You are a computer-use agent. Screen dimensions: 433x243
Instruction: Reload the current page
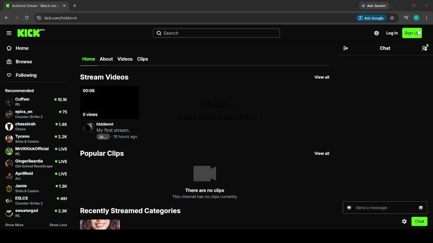click(27, 18)
